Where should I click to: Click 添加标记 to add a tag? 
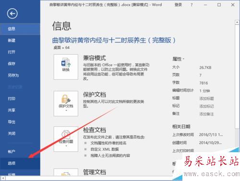click(206, 106)
